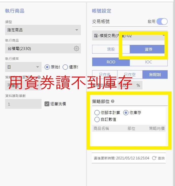Select the 還原值 radio button
The image size is (175, 186).
click(x=65, y=67)
